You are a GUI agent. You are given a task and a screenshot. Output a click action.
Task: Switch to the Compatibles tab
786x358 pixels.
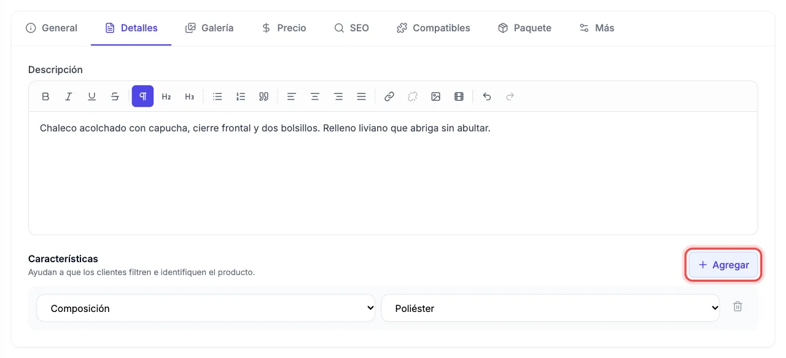point(434,28)
